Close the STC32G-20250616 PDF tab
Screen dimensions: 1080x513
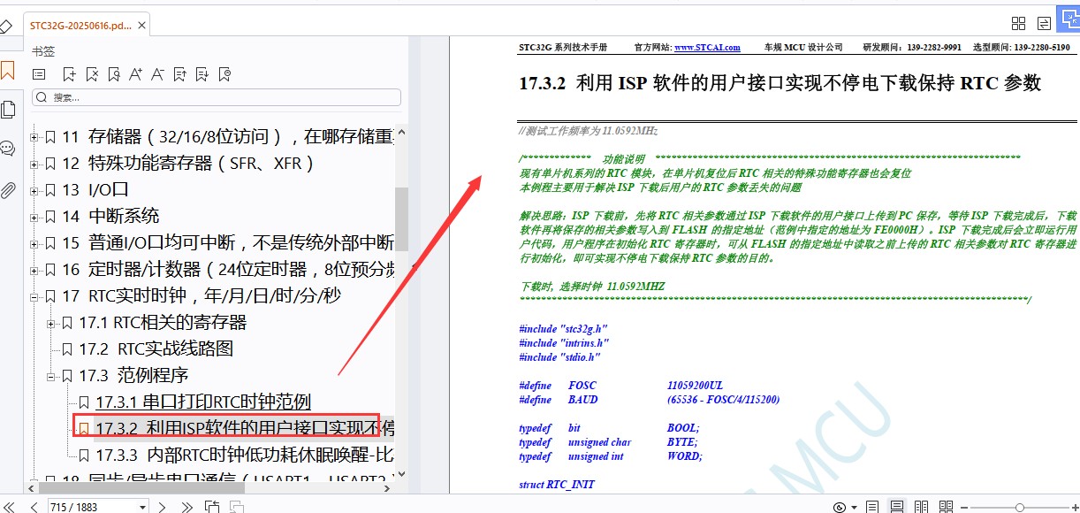click(141, 26)
